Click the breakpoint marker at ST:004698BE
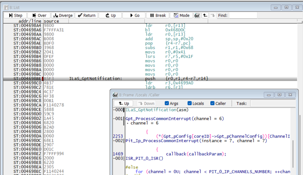The height and width of the screenshot is (175, 303). click(x=42, y=79)
